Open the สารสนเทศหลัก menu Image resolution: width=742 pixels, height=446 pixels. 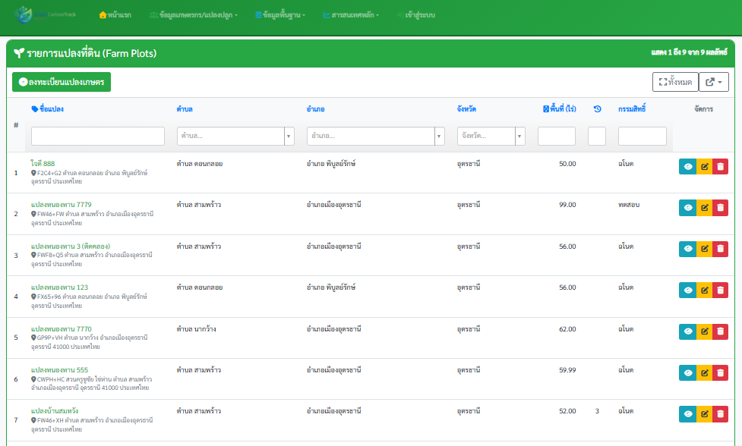[x=351, y=15]
